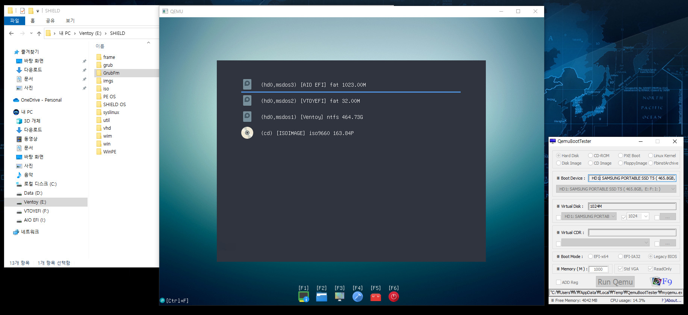Open the Virtual CDR dropdown

click(605, 243)
